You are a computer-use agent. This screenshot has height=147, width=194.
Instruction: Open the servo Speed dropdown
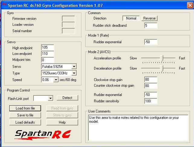[x=56, y=80]
